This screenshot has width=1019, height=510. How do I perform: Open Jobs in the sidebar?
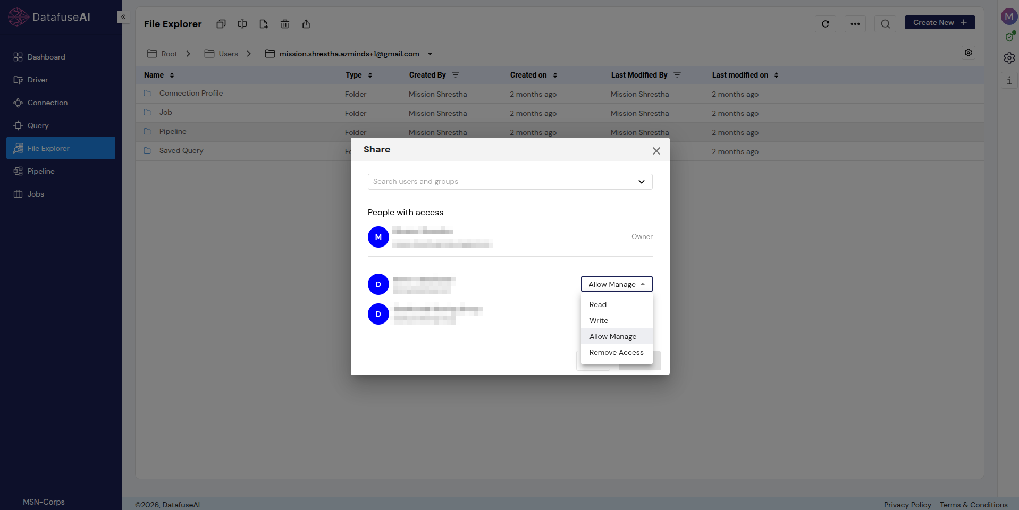[61, 194]
